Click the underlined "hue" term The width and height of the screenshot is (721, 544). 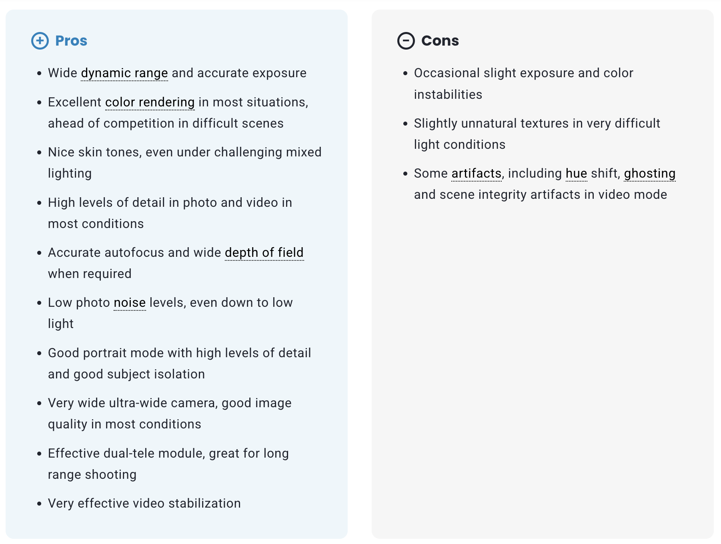576,174
